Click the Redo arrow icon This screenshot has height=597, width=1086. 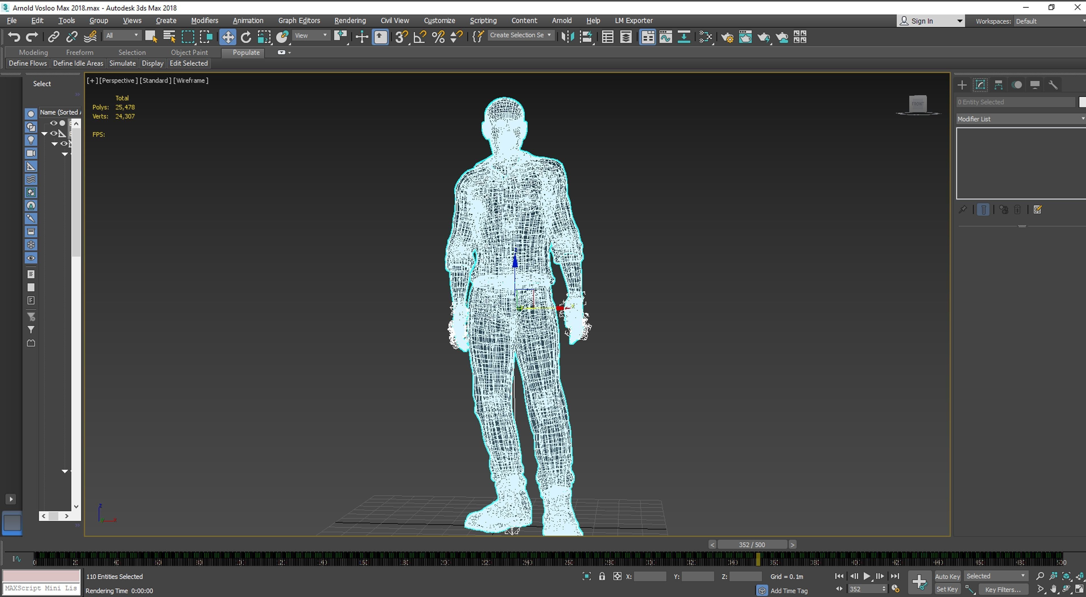32,37
